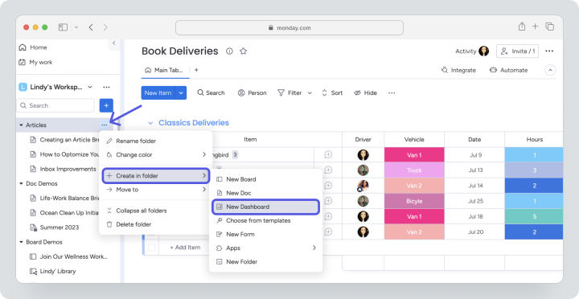Go back in Safari
The image size is (579, 299).
[x=91, y=27]
